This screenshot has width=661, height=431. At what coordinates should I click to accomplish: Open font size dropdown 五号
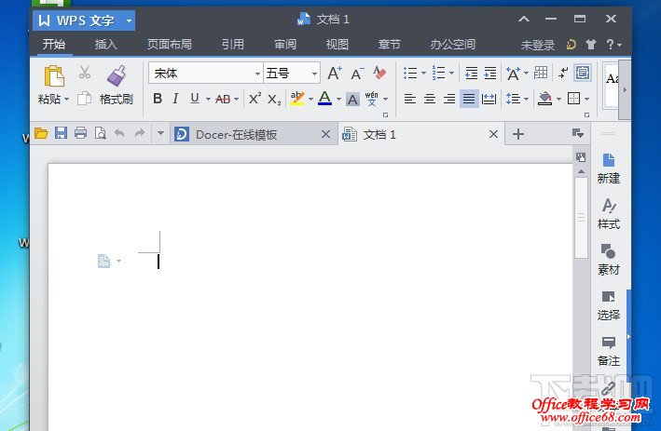(314, 74)
